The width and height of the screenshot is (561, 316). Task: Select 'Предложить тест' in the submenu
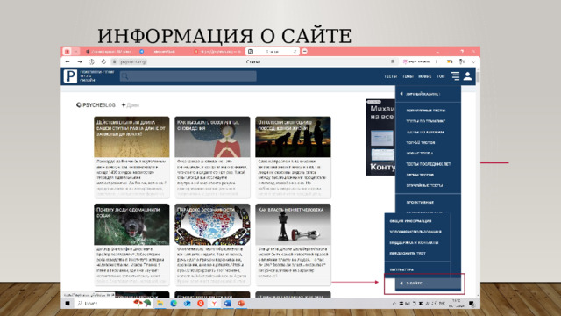pyautogui.click(x=408, y=254)
